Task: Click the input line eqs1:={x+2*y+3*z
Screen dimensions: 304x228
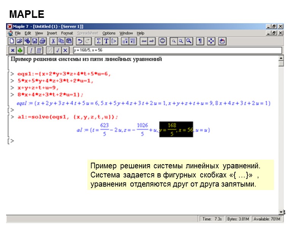Action: click(x=64, y=74)
